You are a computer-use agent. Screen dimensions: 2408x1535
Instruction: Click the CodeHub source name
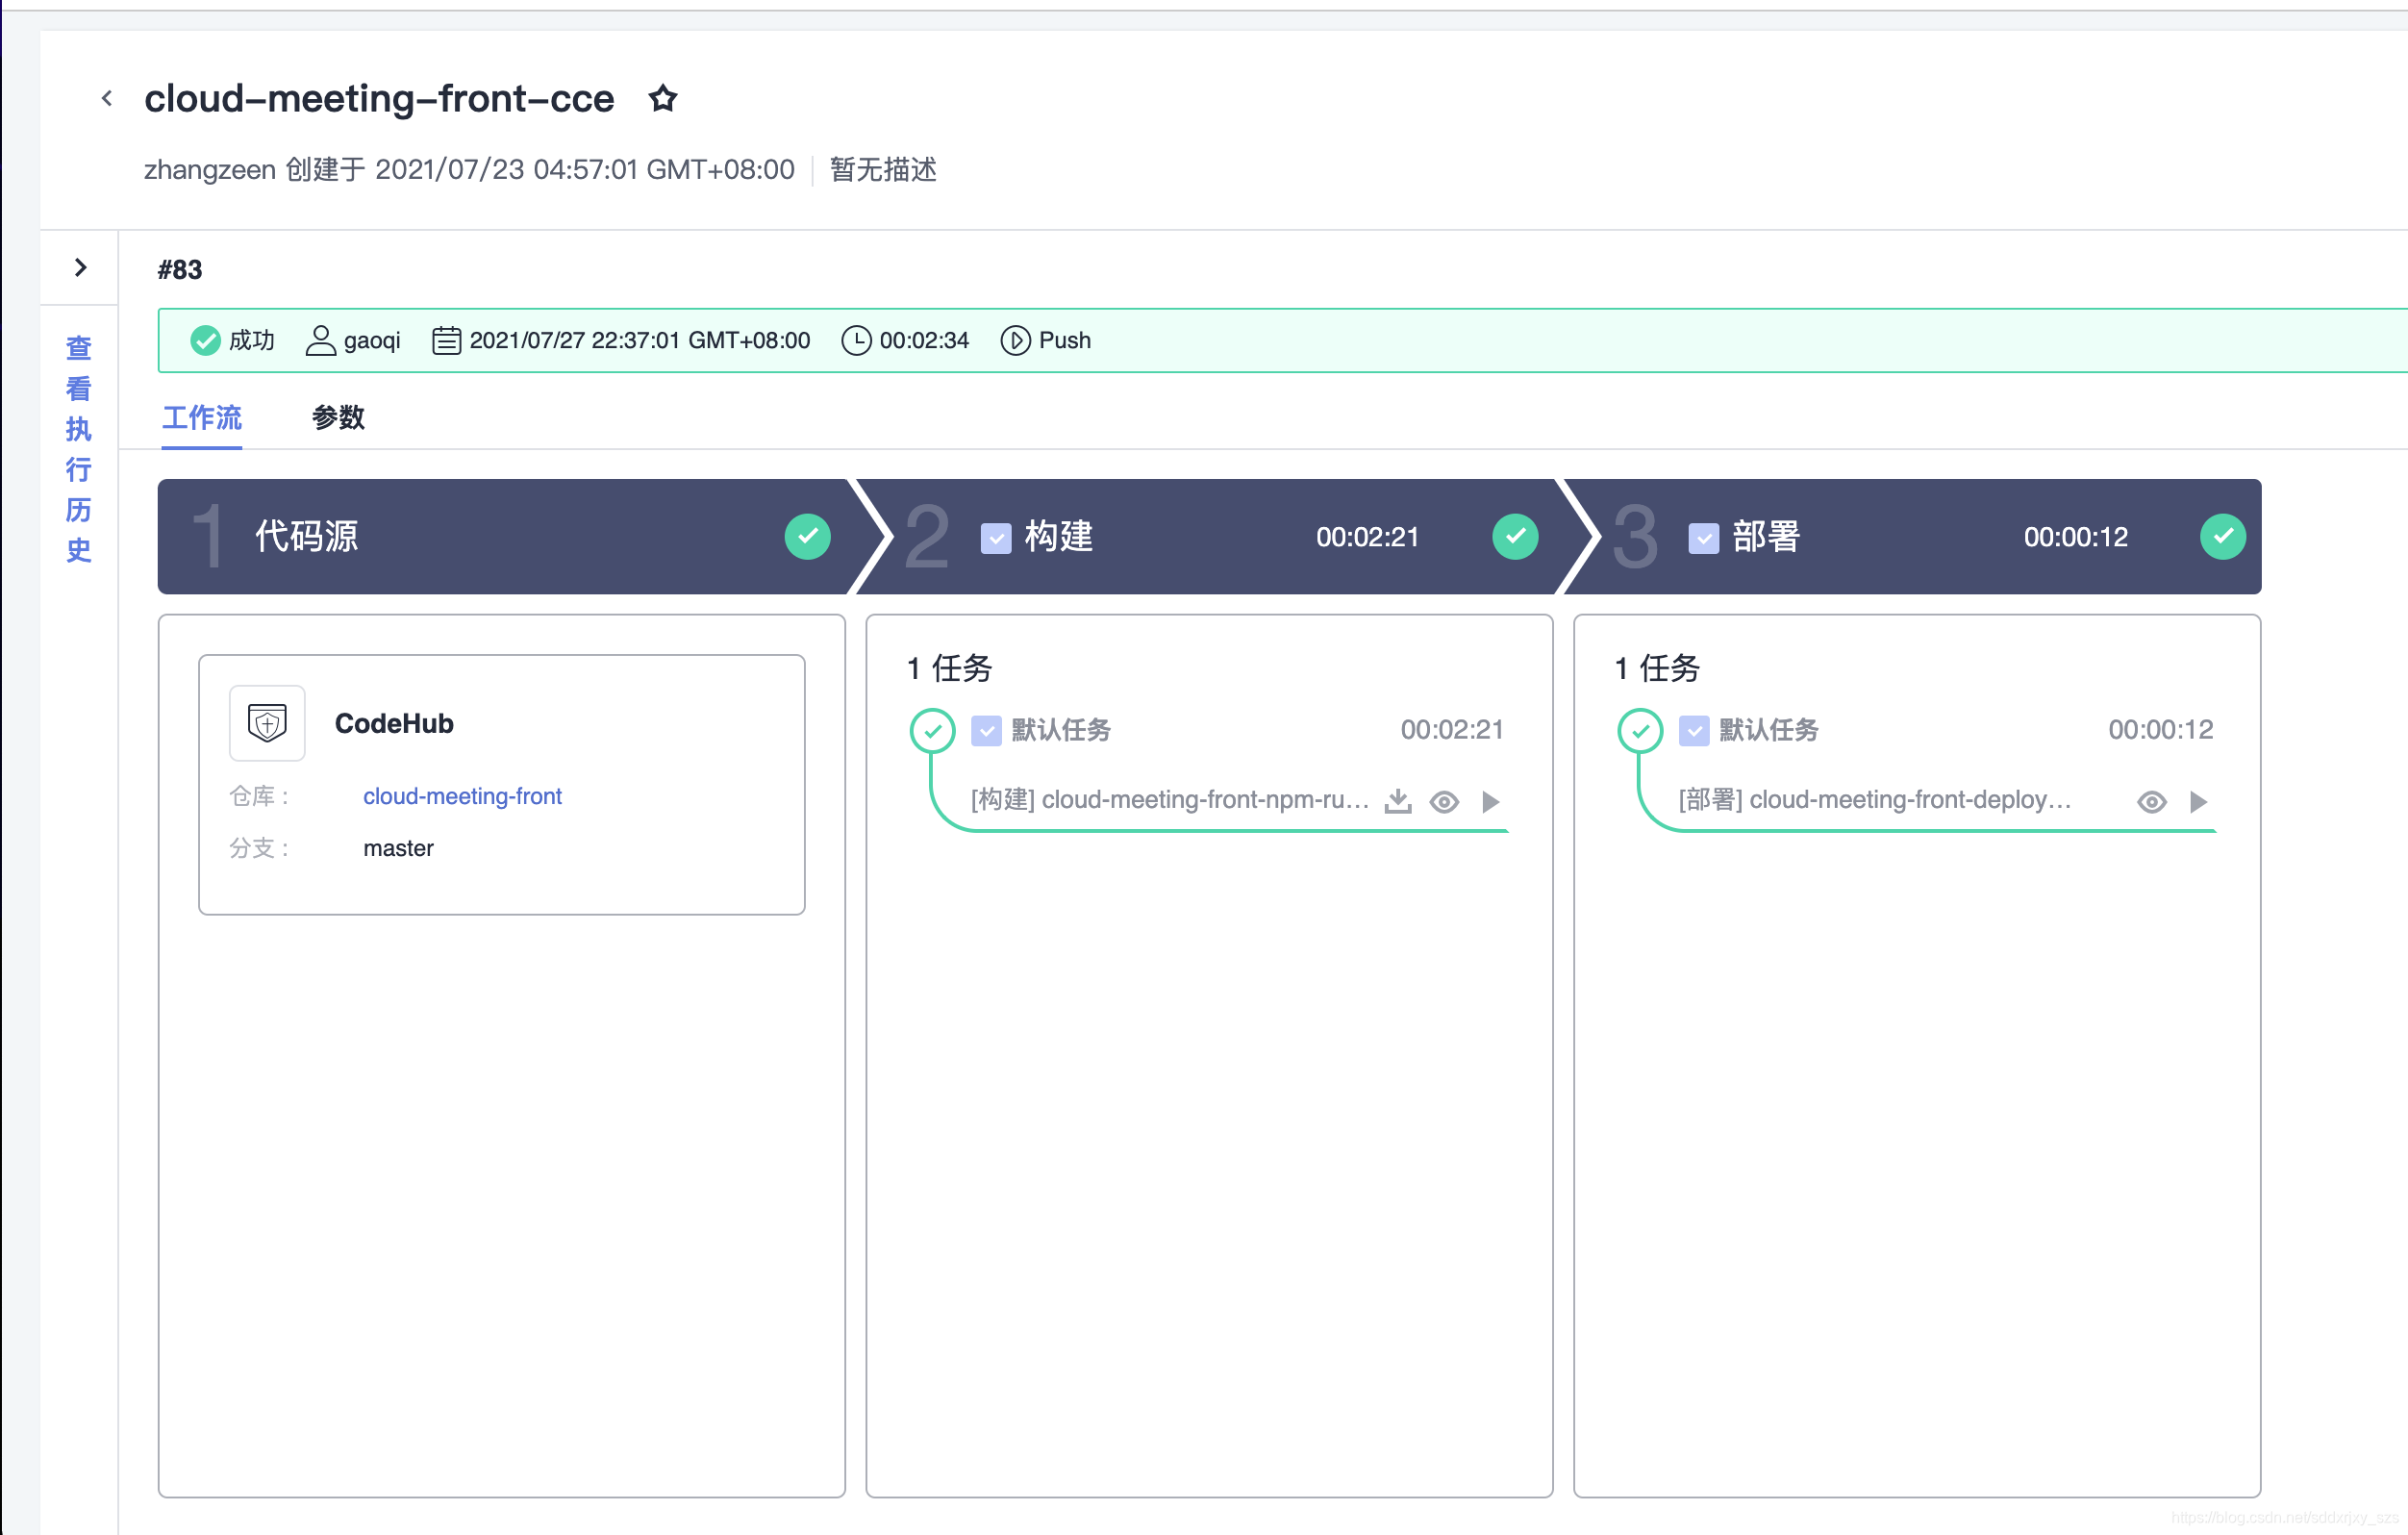(394, 723)
